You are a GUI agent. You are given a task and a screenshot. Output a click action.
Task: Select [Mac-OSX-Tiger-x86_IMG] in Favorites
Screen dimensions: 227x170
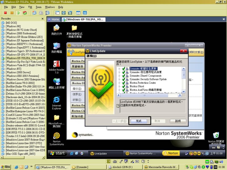tap(20, 154)
